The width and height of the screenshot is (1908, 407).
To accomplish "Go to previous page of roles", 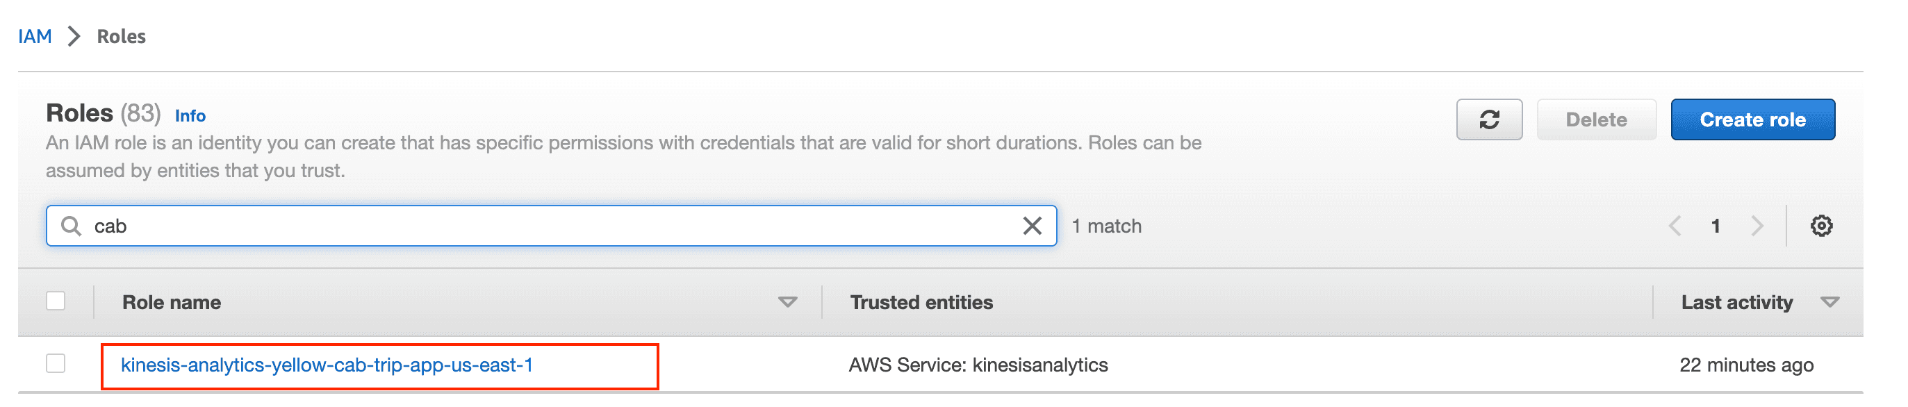I will click(x=1675, y=226).
